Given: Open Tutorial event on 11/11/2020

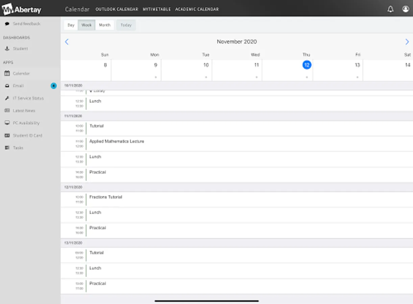Looking at the screenshot, I should [x=237, y=128].
